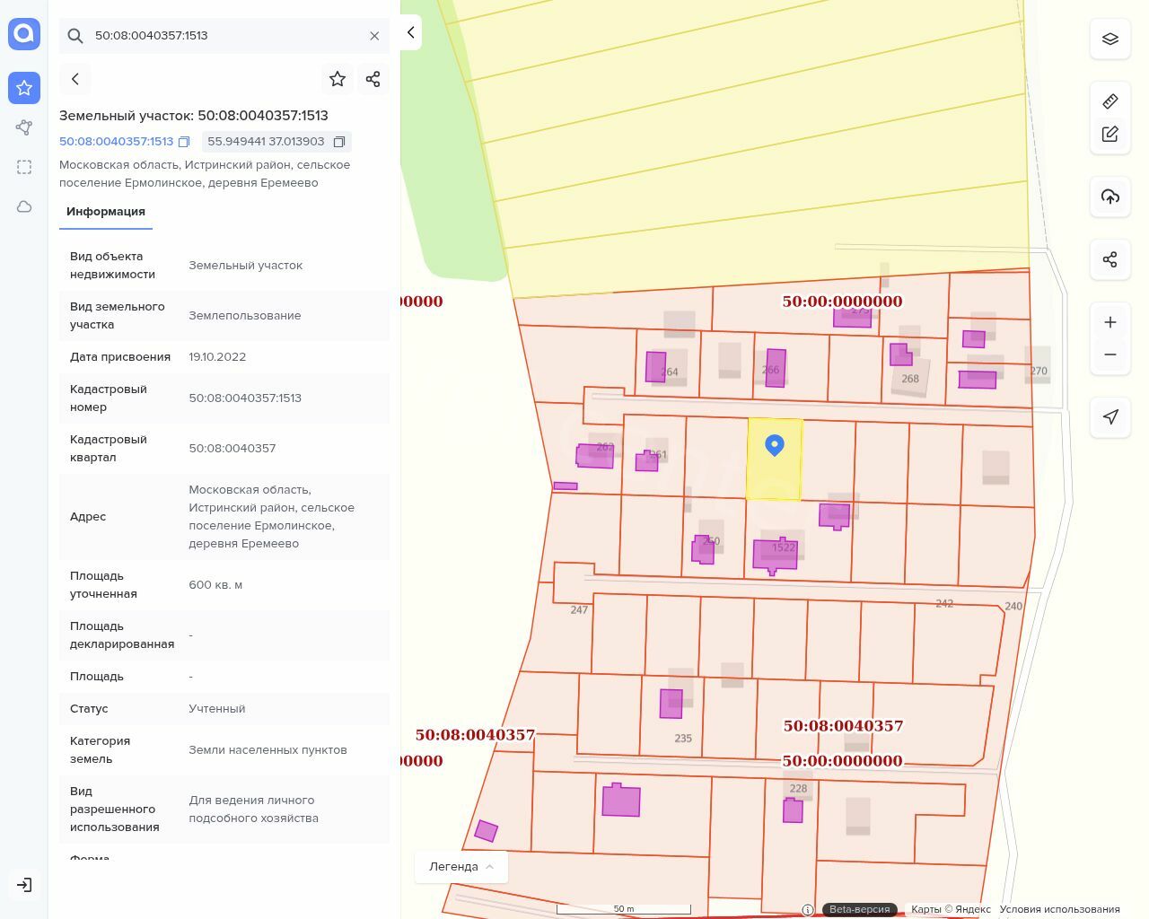The width and height of the screenshot is (1149, 919).
Task: Collapse the left information panel
Action: [x=410, y=32]
